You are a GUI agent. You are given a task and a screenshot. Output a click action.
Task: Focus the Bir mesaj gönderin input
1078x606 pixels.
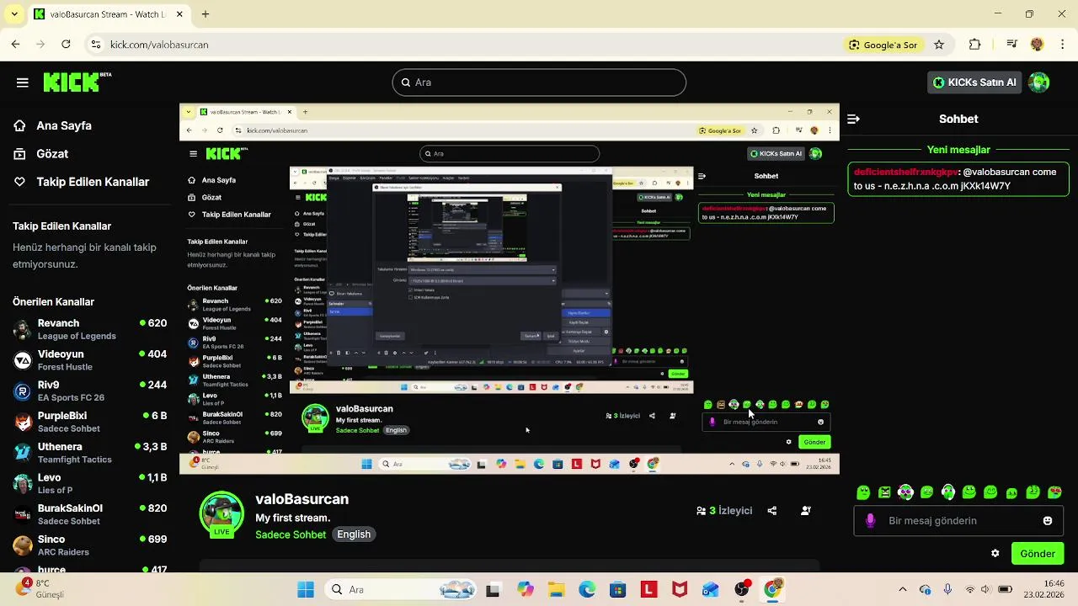[x=960, y=521]
